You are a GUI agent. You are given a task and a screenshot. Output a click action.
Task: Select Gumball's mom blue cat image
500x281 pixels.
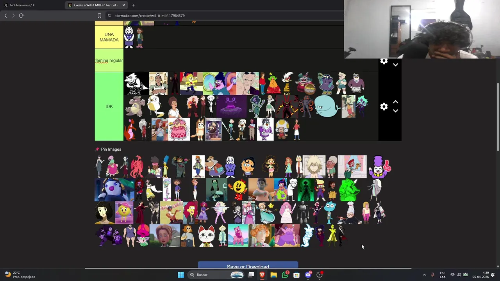[330, 212]
